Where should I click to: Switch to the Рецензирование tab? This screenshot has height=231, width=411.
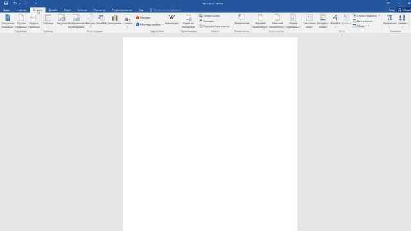(x=122, y=10)
